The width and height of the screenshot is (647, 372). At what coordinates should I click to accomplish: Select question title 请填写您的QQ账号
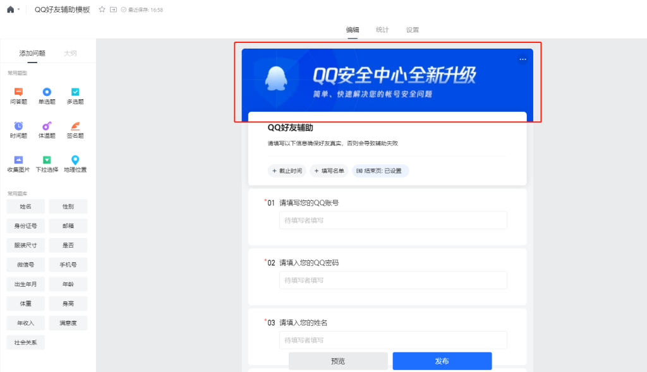pos(308,203)
